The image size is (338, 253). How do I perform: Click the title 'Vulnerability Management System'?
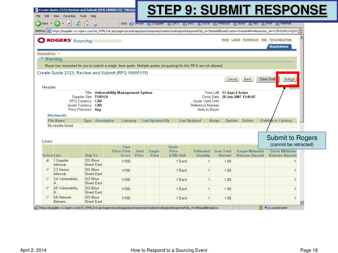123,93
